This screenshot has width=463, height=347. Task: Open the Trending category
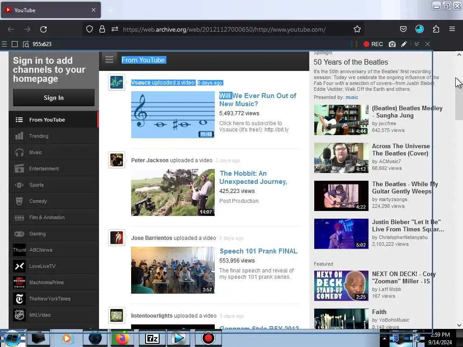tap(53, 136)
